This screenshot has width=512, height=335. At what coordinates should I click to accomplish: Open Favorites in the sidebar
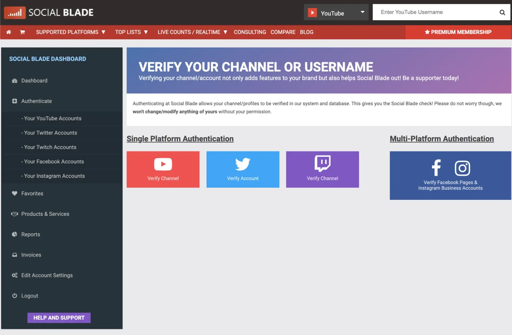(x=32, y=193)
